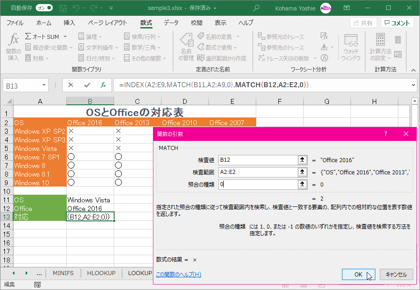This screenshot has width=420, height=290.
Task: Click the Insert Function fx icon in ribbon
Action: 14,46
